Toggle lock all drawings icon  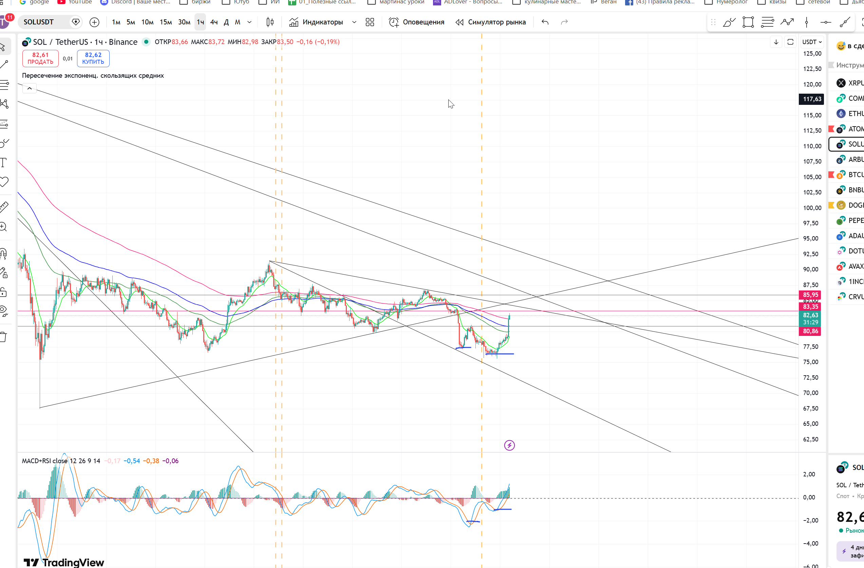3,292
